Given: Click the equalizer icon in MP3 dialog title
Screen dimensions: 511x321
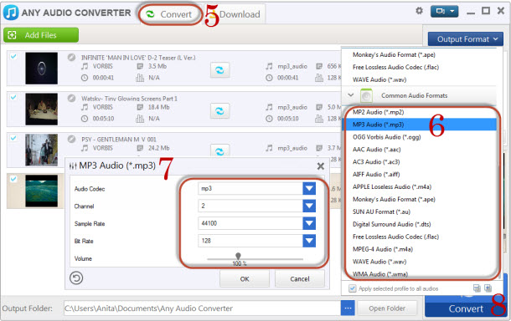Looking at the screenshot, I should tap(73, 166).
